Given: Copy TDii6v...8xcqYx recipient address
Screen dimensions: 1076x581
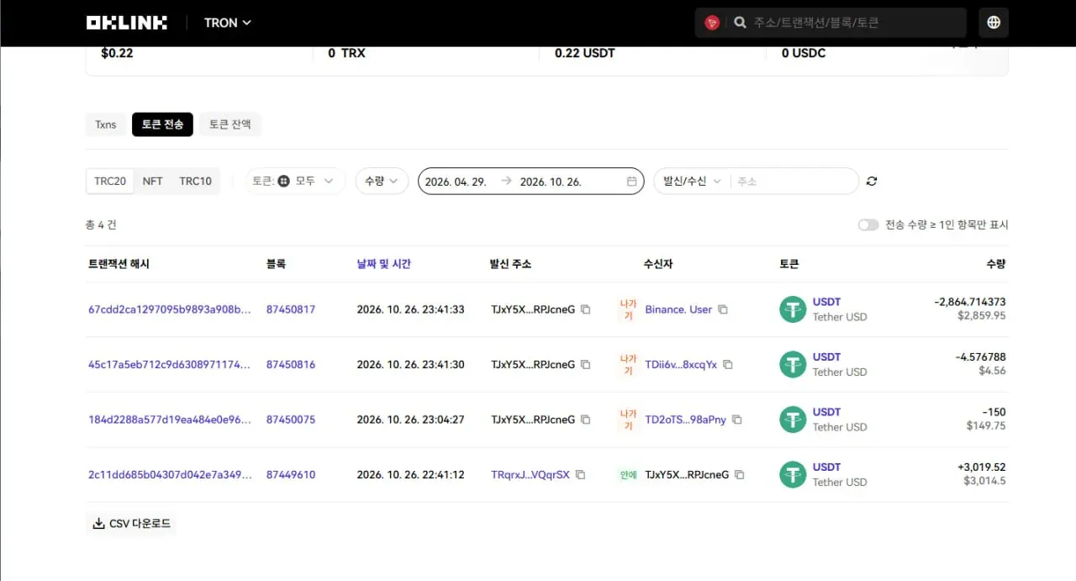Looking at the screenshot, I should (728, 364).
